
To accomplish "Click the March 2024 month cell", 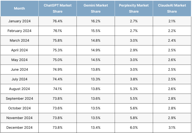I will [x=19, y=41].
